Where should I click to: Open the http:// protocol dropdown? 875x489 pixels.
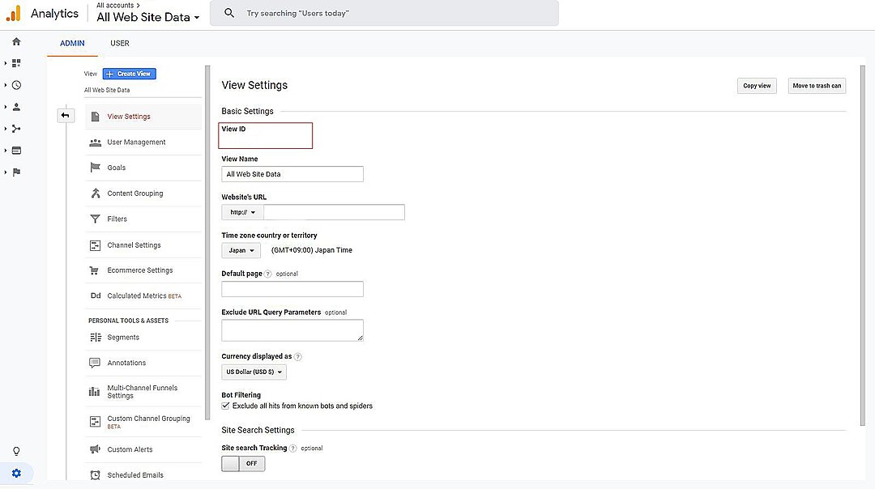tap(242, 212)
